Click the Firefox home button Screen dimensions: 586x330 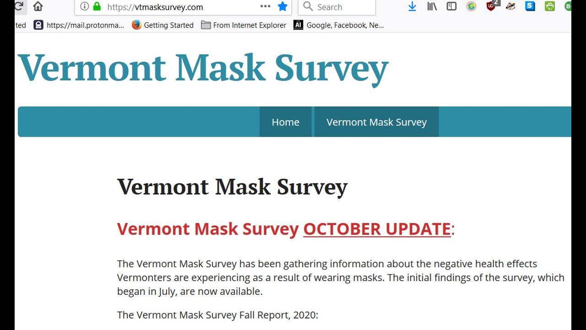tap(38, 6)
